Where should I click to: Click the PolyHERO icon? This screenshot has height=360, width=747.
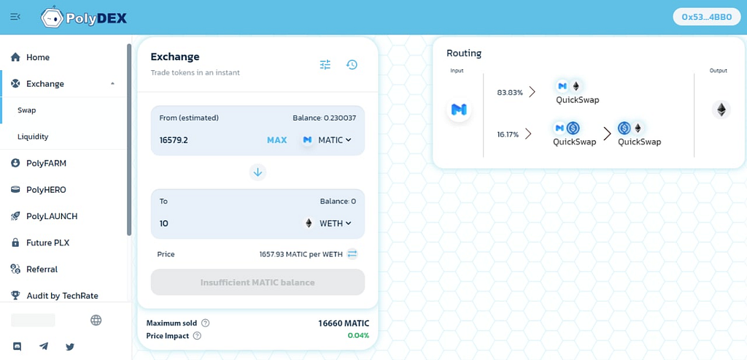click(15, 190)
